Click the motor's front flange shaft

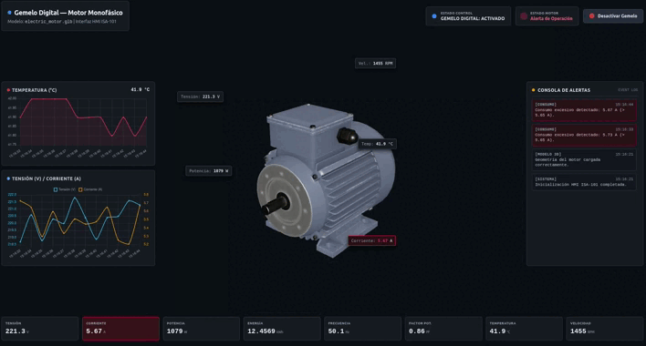coord(275,204)
